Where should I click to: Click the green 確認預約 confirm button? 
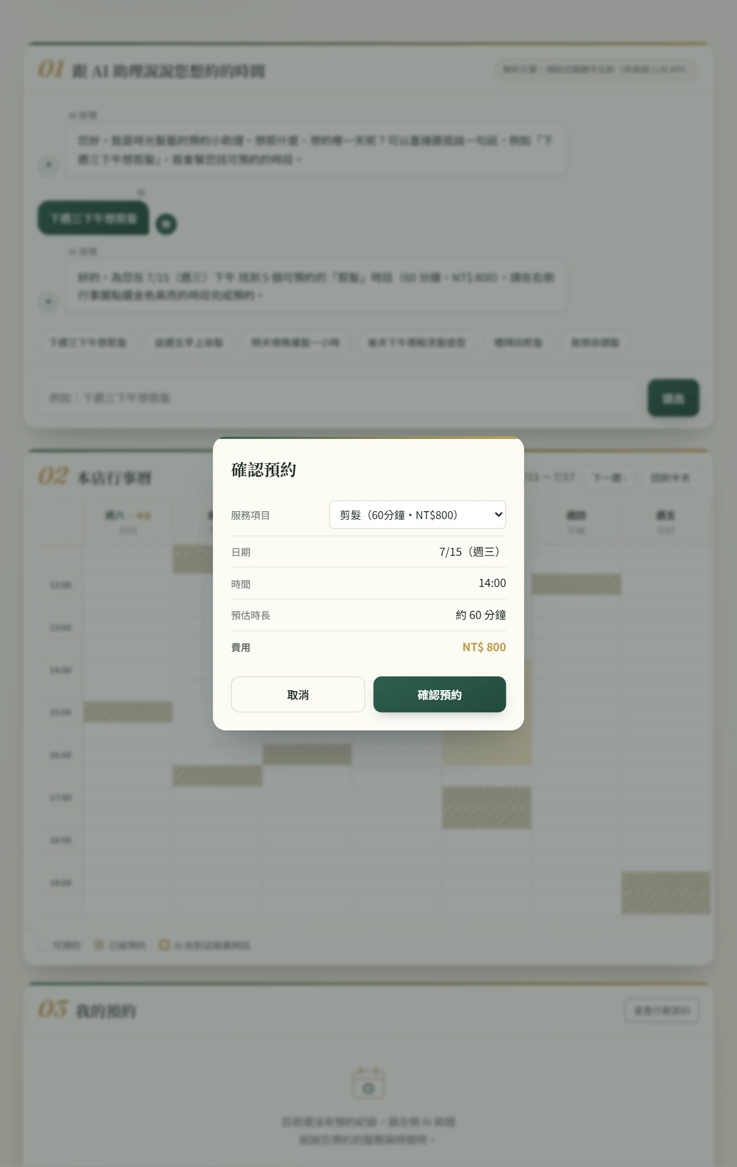click(x=440, y=694)
